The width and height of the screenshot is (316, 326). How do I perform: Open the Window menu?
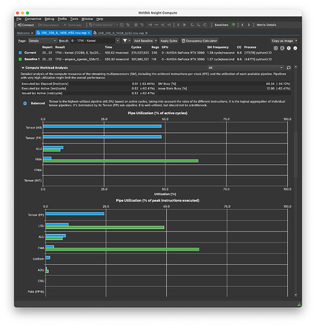(87, 19)
